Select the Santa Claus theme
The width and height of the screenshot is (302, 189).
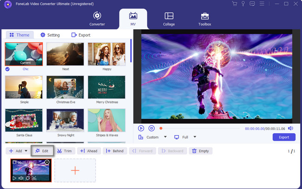(x=24, y=120)
